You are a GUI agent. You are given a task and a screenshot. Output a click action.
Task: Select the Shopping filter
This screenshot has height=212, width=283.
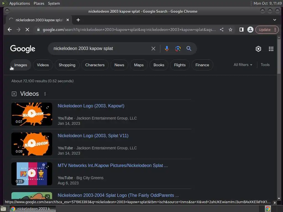coord(67,65)
